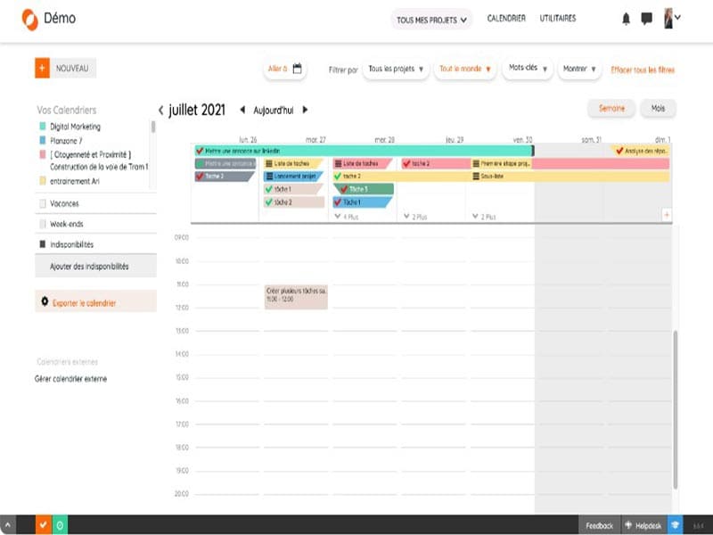Go to the next week with the right triangle
This screenshot has width=713, height=535.
(305, 110)
